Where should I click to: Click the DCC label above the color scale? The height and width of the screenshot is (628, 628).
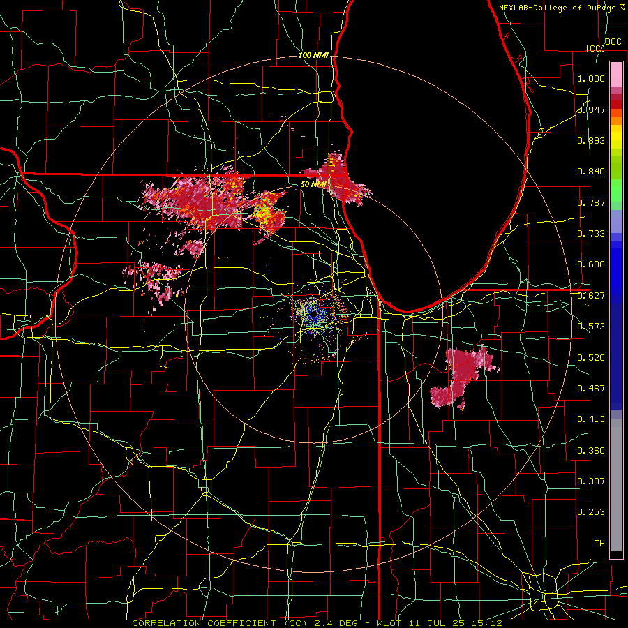pyautogui.click(x=613, y=42)
